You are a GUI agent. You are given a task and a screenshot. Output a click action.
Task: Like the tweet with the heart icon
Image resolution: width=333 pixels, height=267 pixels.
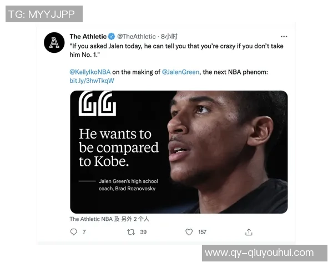189,232
